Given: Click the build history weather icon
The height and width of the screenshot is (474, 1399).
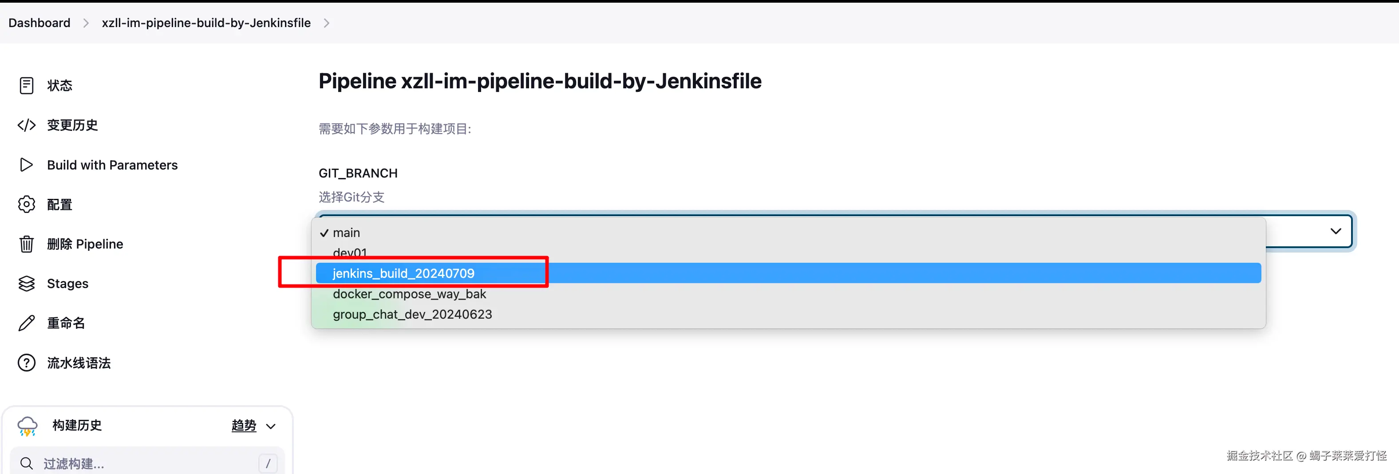Looking at the screenshot, I should (27, 426).
